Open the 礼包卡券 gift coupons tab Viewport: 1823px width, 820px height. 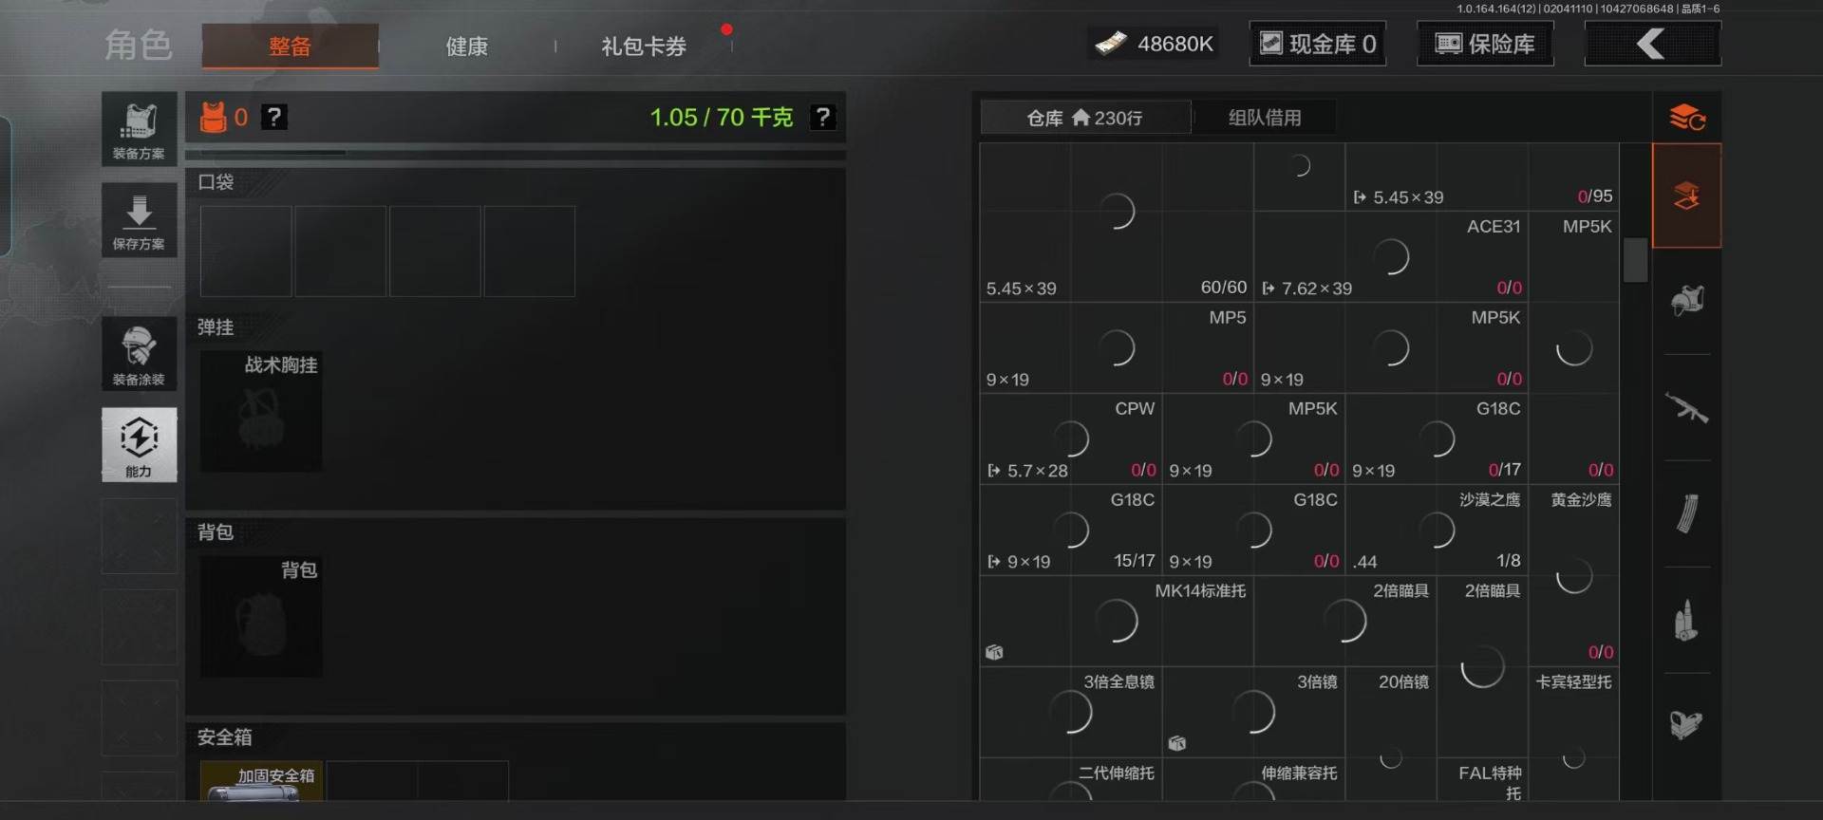tap(643, 47)
